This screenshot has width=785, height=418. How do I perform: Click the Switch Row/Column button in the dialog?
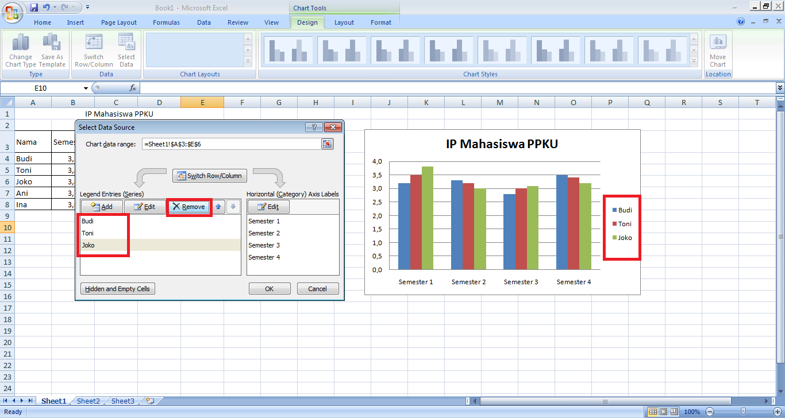[210, 176]
